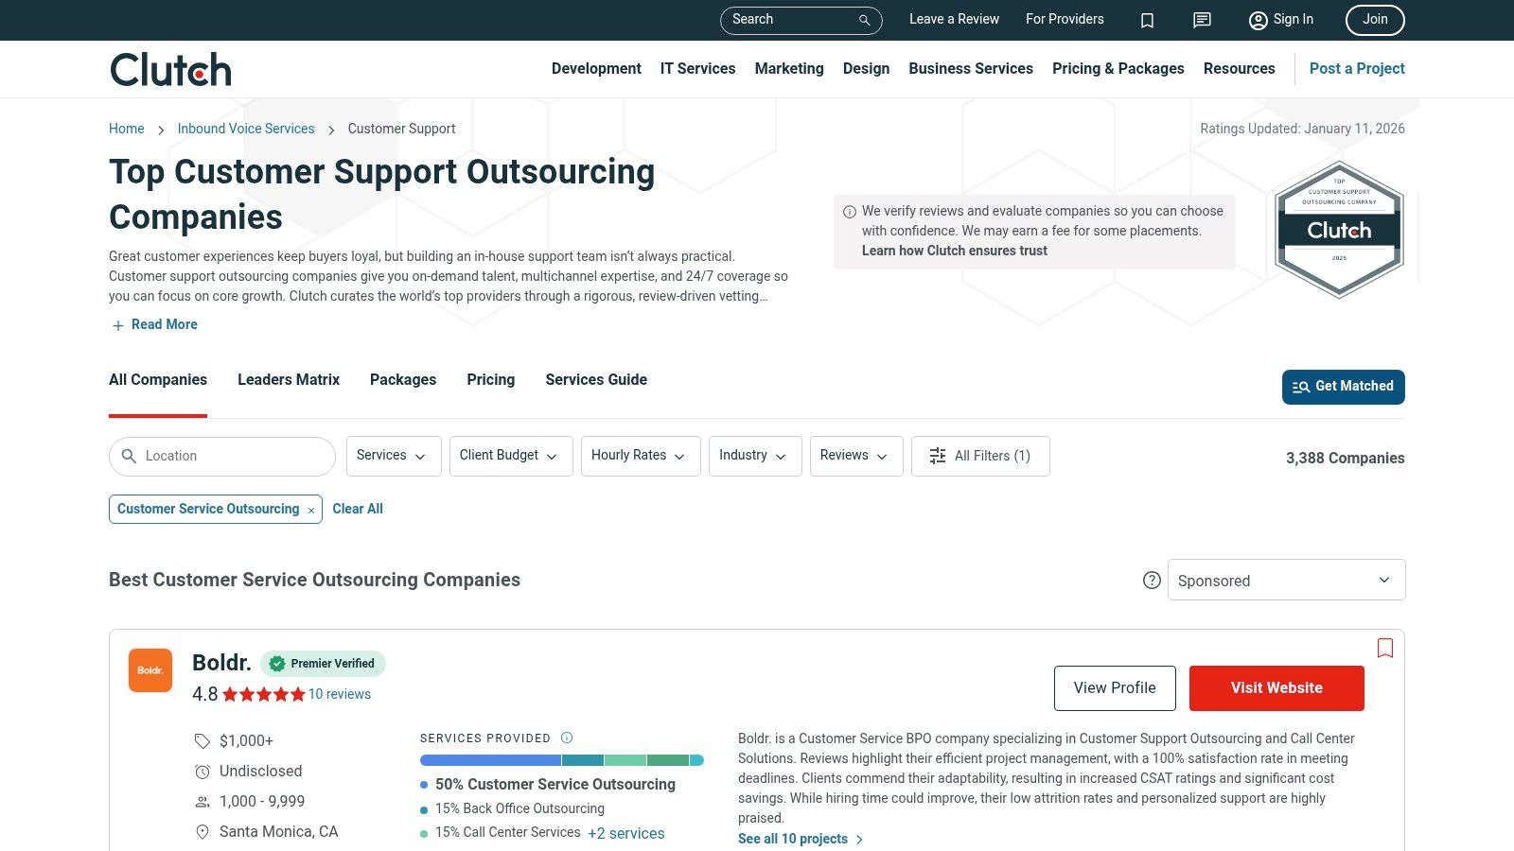Click Clear All filters link

pos(358,509)
